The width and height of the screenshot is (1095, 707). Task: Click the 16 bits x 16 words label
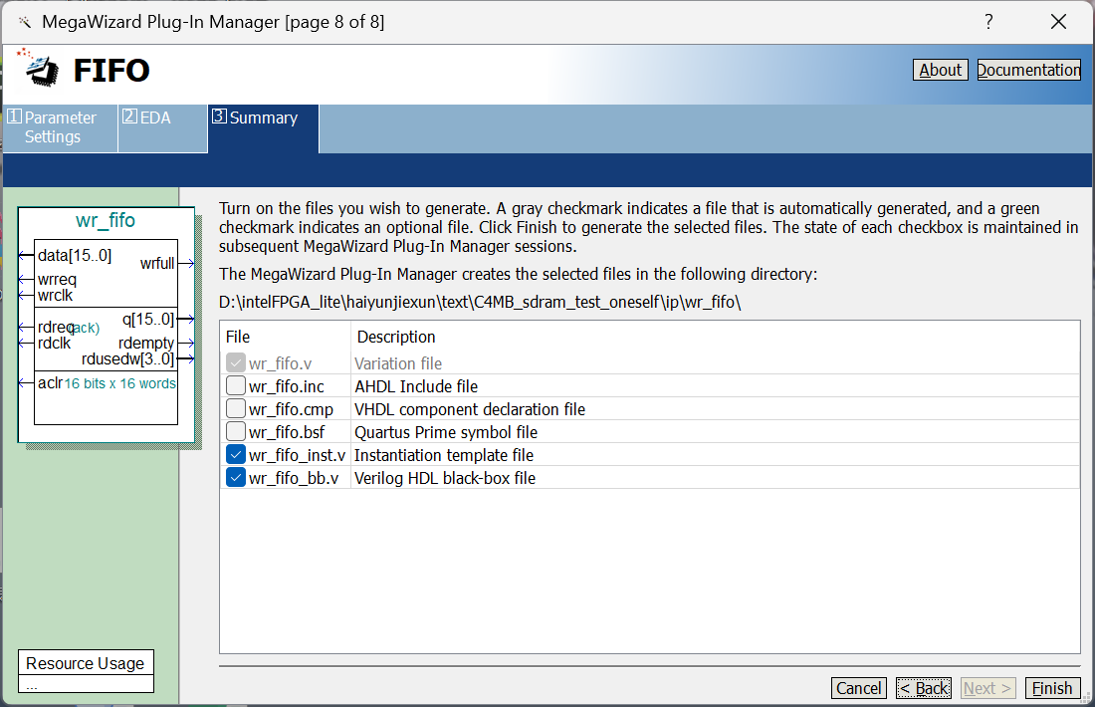(120, 383)
